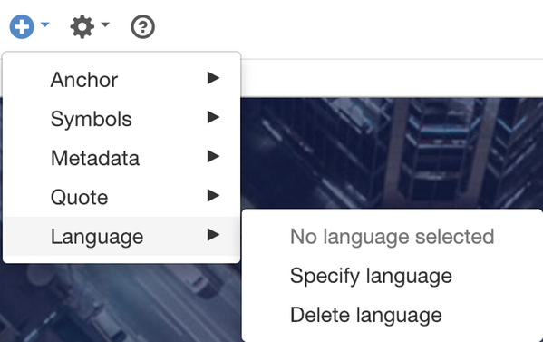Click the No language selected label

[393, 237]
